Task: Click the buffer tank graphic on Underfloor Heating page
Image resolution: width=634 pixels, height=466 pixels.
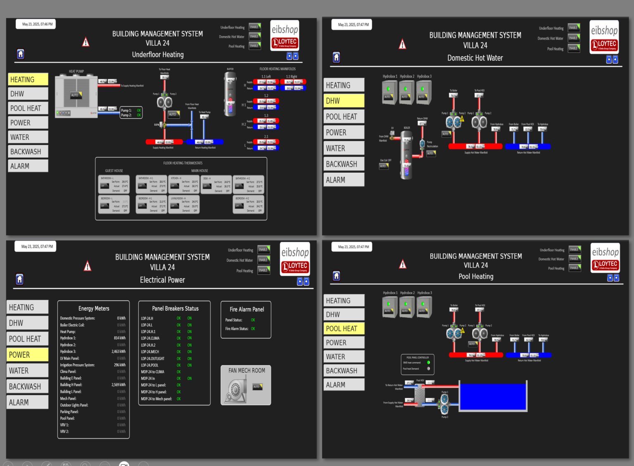Action: tap(230, 94)
